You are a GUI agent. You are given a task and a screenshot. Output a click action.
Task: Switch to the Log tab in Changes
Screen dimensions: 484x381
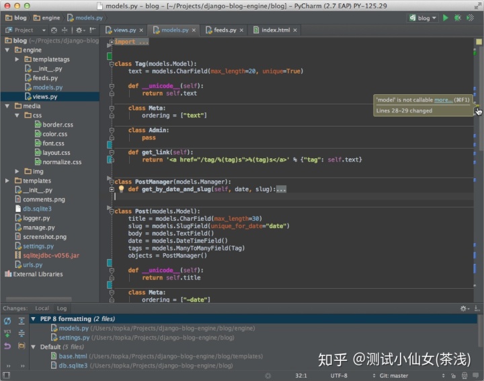61,308
